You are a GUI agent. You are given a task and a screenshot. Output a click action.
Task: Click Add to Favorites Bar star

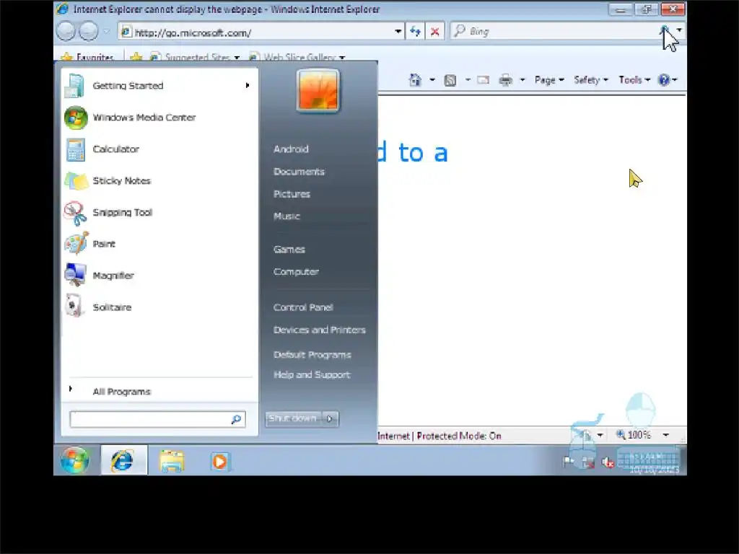pos(136,57)
